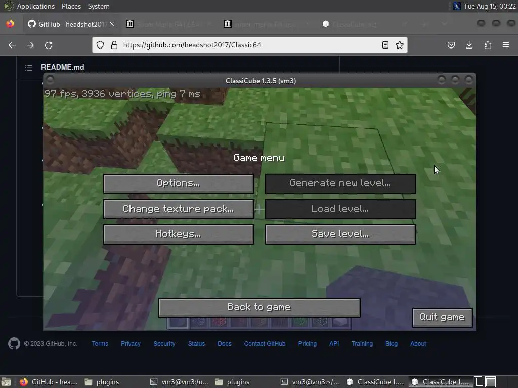Open the Privacy footer link
Screen dimensions: 518x388
click(x=131, y=344)
